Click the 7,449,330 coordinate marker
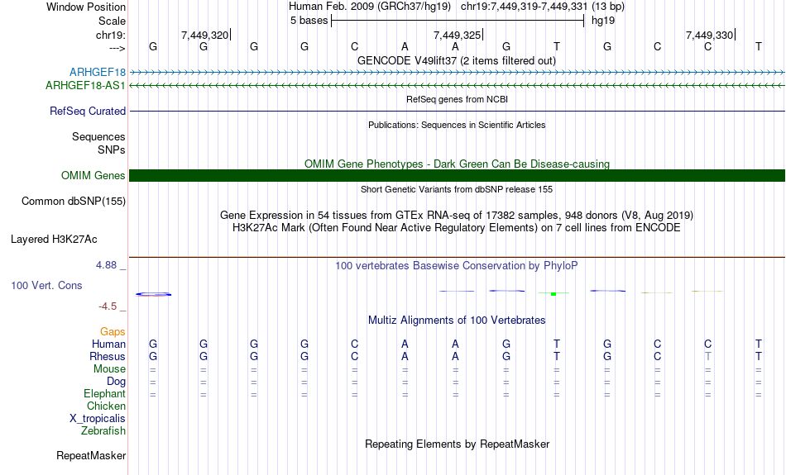This screenshot has width=786, height=475. (x=709, y=35)
